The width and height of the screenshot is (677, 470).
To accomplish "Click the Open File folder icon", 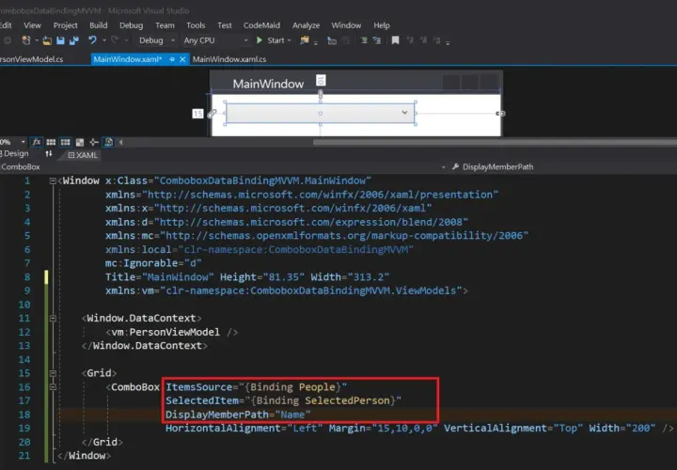I will [x=47, y=40].
